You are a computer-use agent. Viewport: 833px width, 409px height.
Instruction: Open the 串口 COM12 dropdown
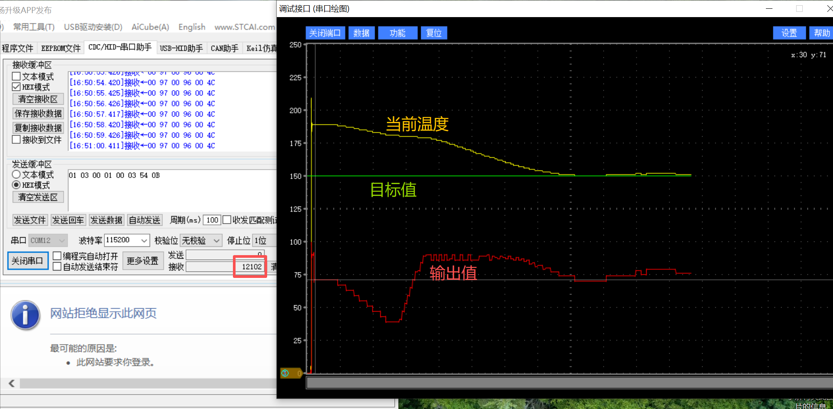tap(48, 240)
